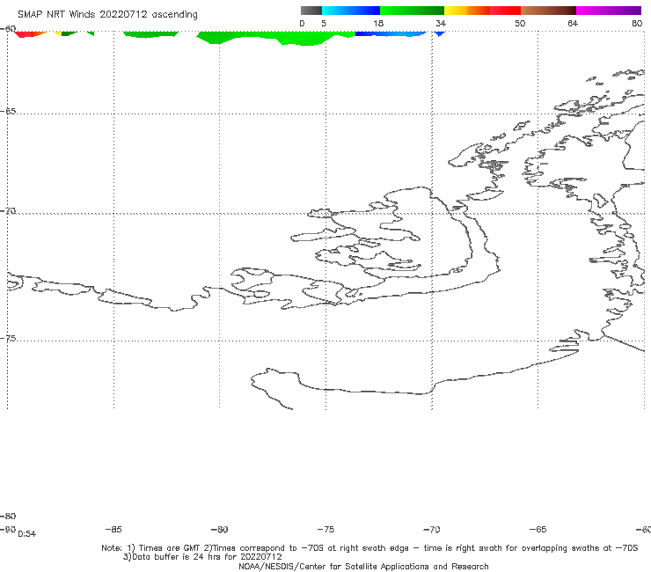Click the gray segment of the wind color bar
Screen dimensions: 651x572
[x=311, y=11]
